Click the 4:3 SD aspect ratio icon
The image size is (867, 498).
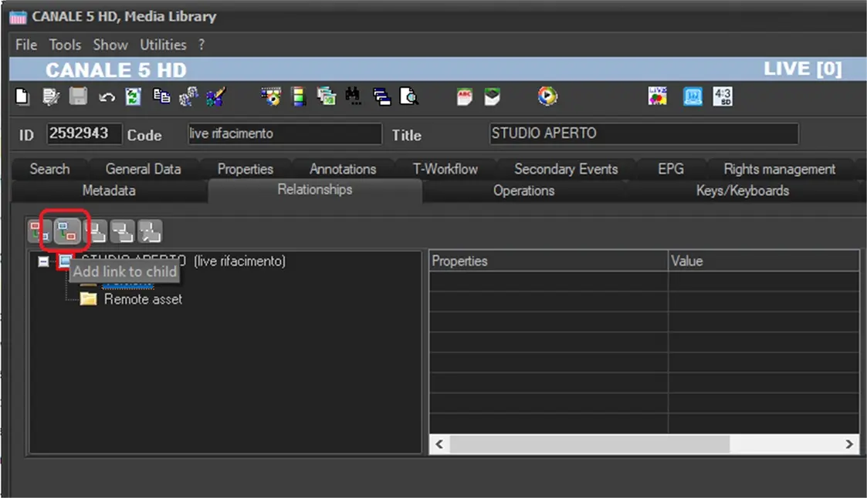[x=723, y=96]
